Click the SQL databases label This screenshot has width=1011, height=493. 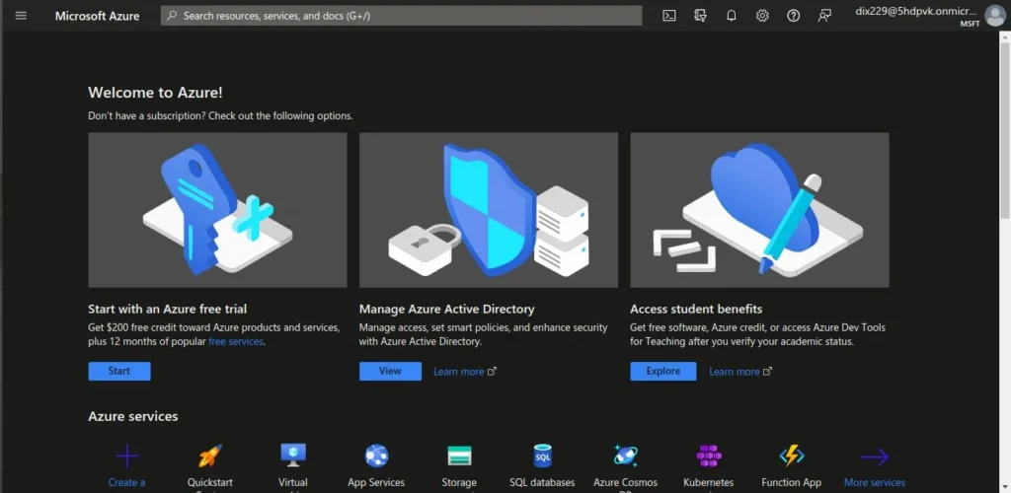click(x=542, y=482)
